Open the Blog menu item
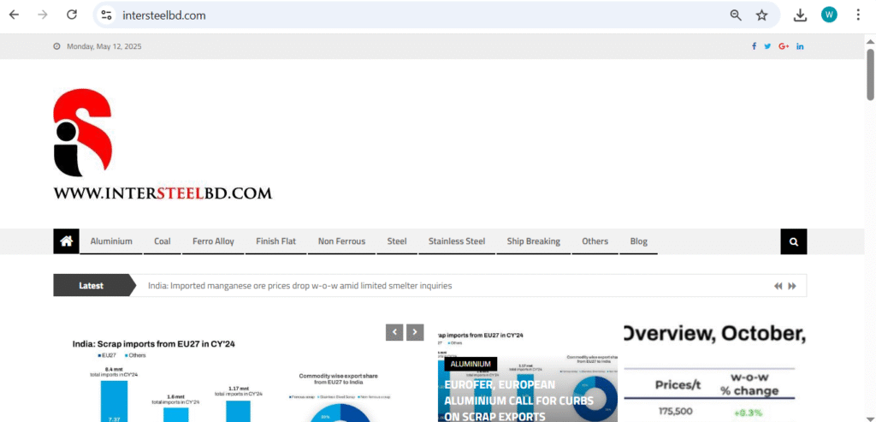 click(x=638, y=241)
